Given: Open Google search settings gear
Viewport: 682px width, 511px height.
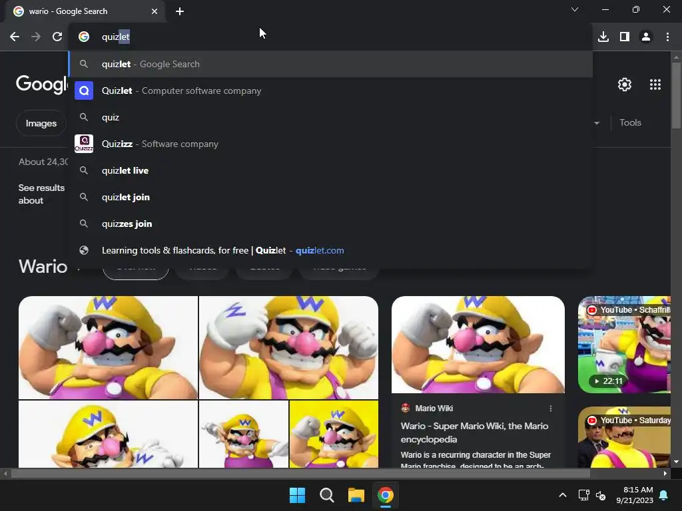Looking at the screenshot, I should tap(625, 85).
